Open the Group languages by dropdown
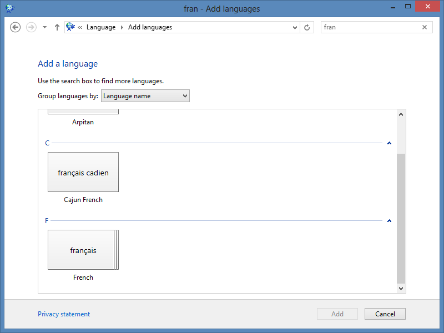Screen dimensions: 444x333 (145, 96)
